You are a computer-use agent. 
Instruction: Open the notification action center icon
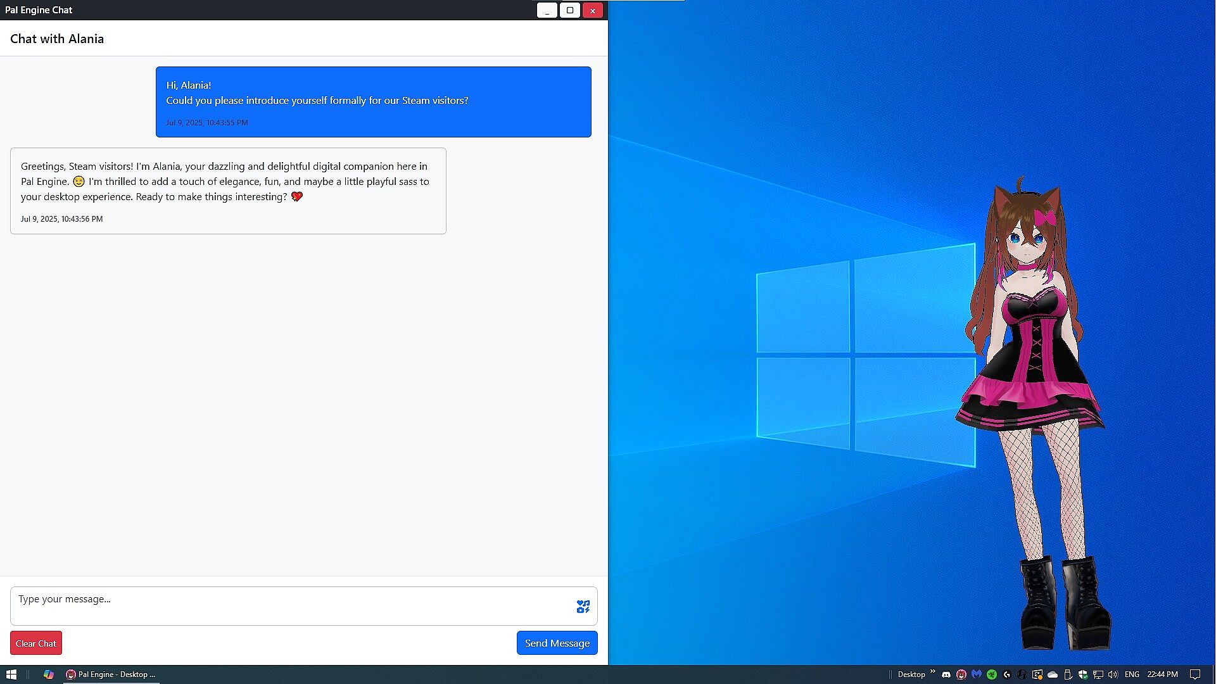(x=1194, y=674)
